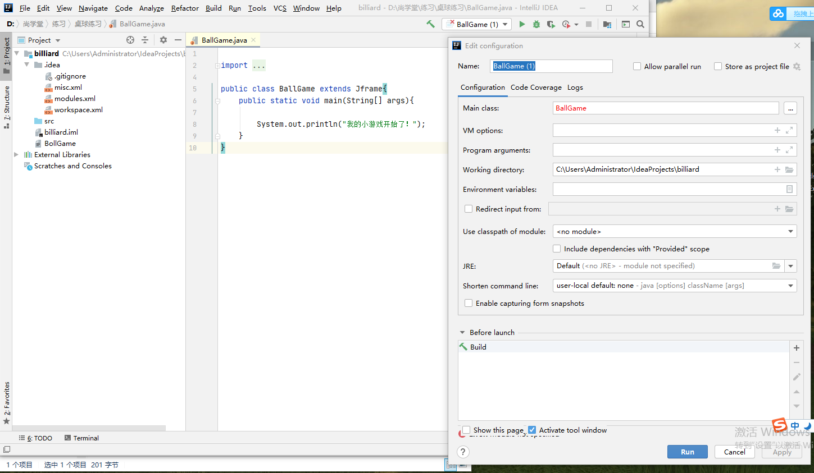Image resolution: width=814 pixels, height=473 pixels.
Task: Insert macro plus in Program arguments field
Action: point(777,150)
